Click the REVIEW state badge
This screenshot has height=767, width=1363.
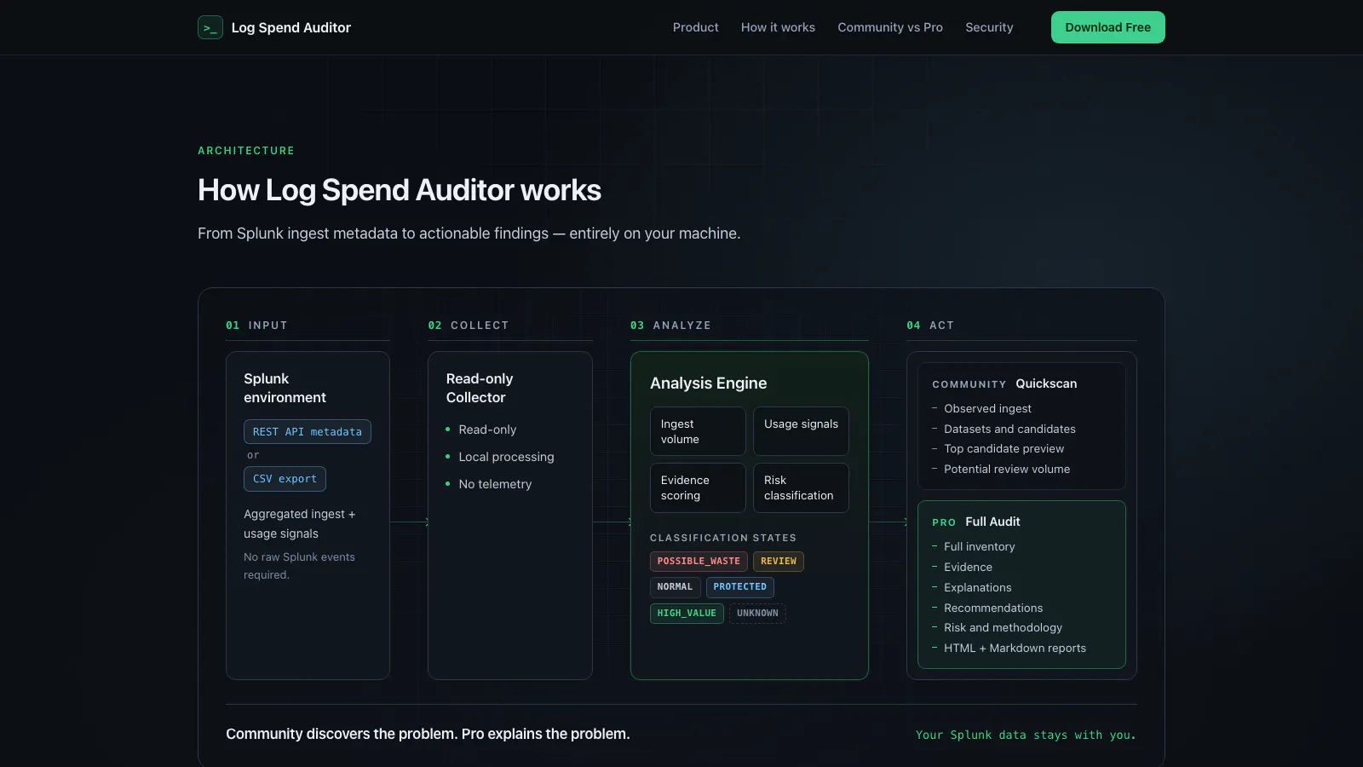click(779, 562)
